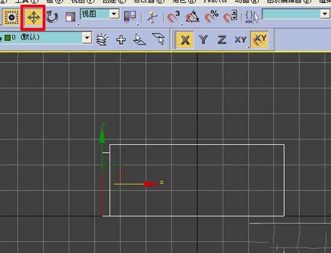The height and width of the screenshot is (253, 331).
Task: Expand the named selection sets dropdown arrow
Action: [326, 14]
